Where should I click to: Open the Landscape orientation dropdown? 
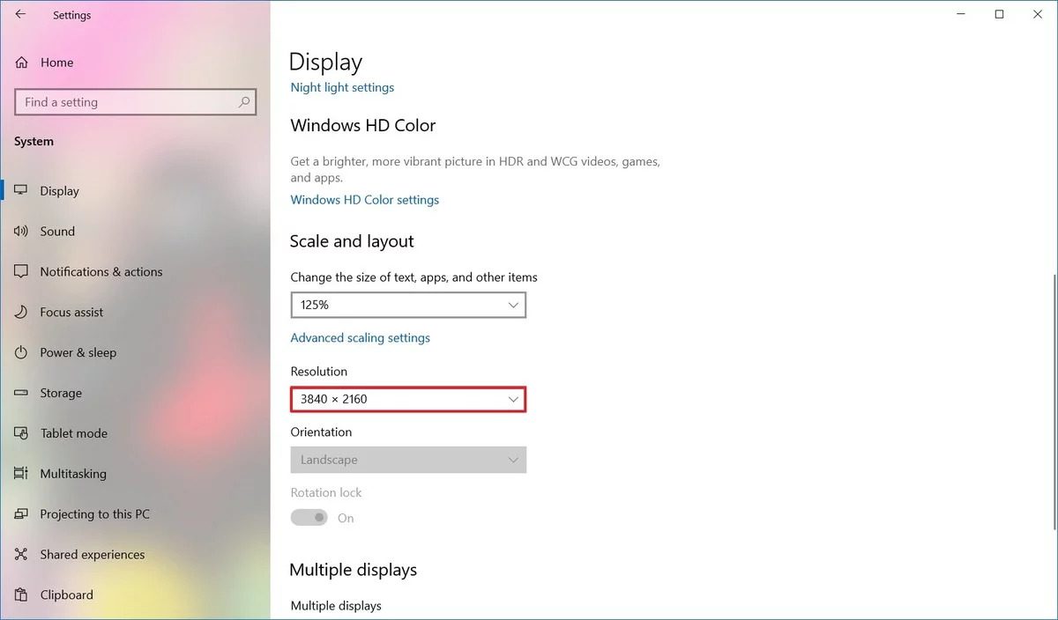(408, 460)
